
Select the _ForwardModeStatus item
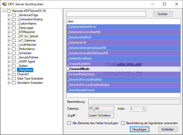[x=123, y=74]
